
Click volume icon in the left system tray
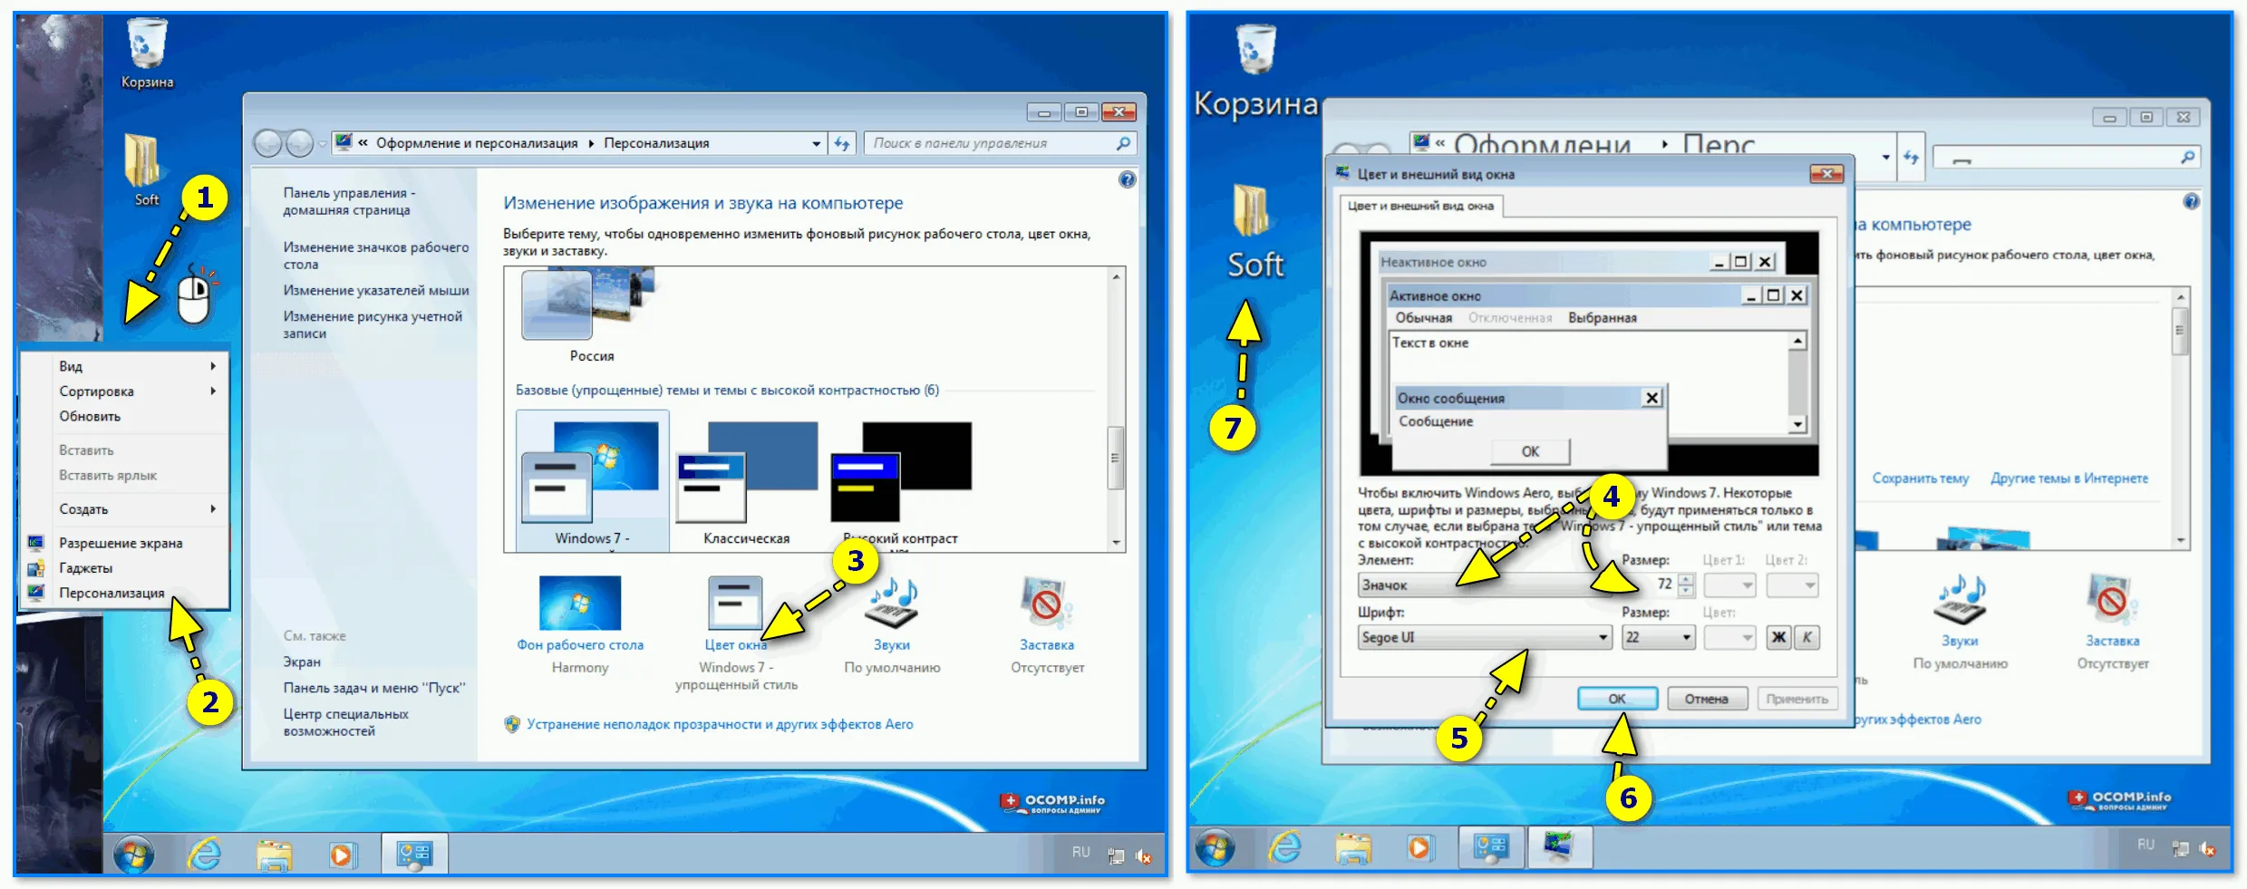point(1144,855)
